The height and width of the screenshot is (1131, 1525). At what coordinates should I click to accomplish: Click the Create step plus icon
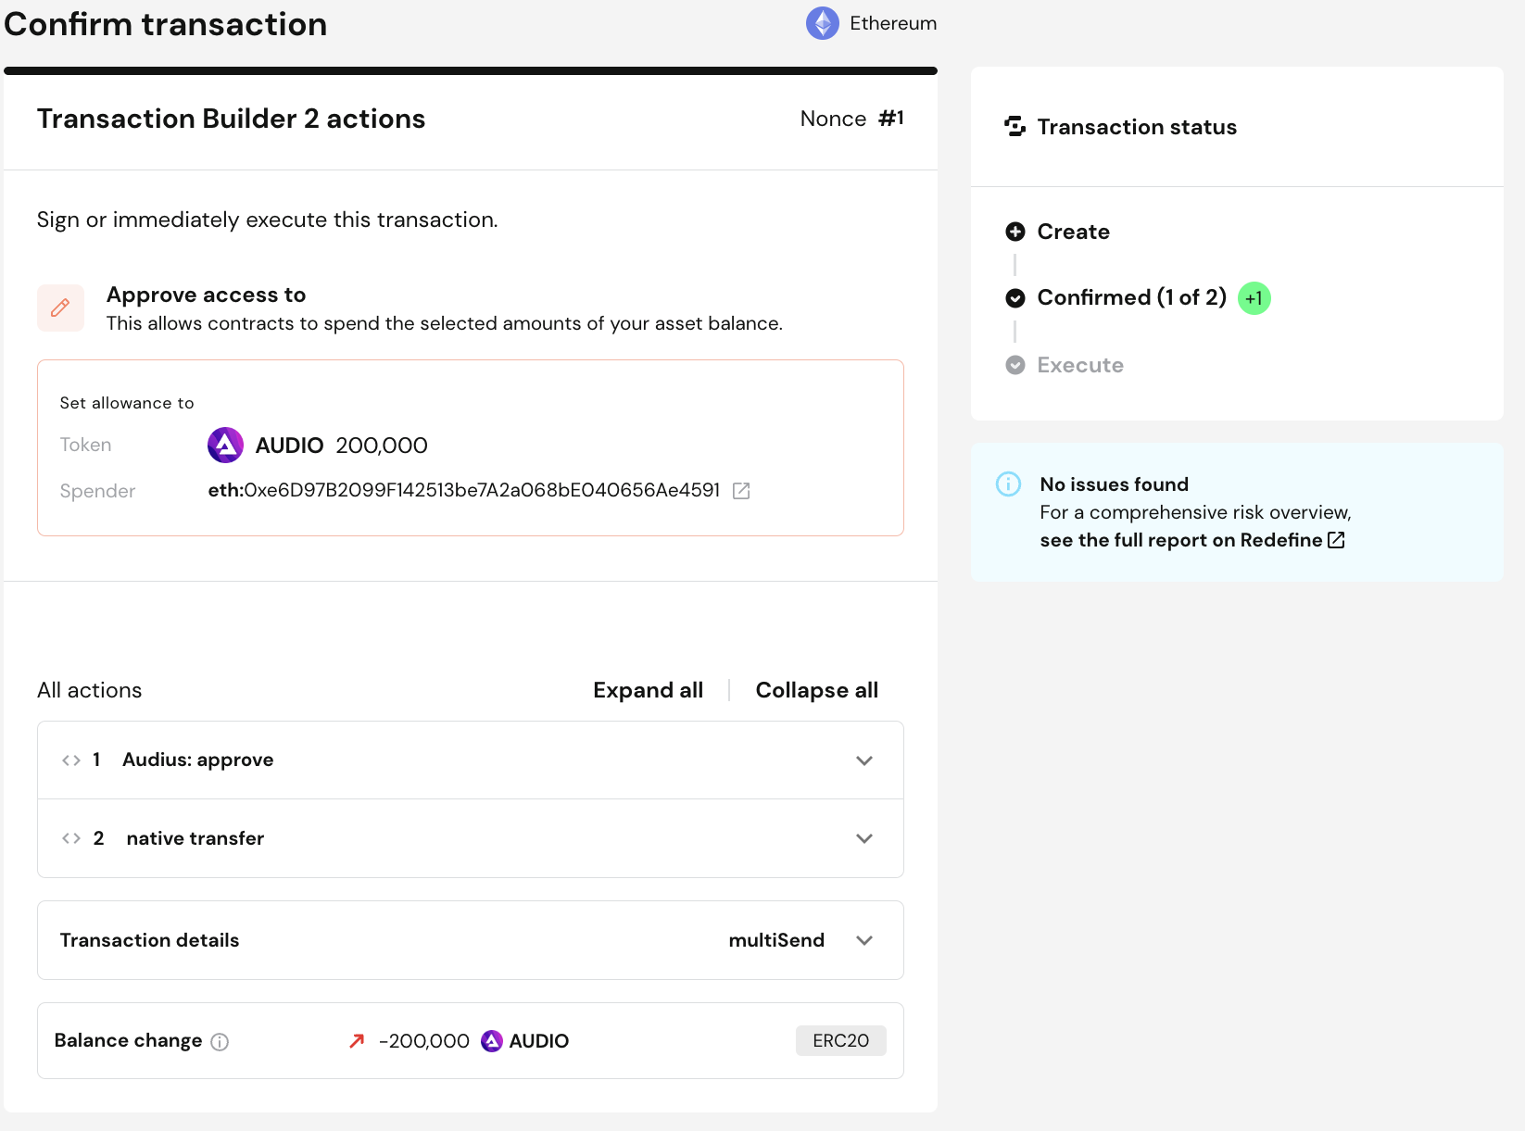[1015, 232]
